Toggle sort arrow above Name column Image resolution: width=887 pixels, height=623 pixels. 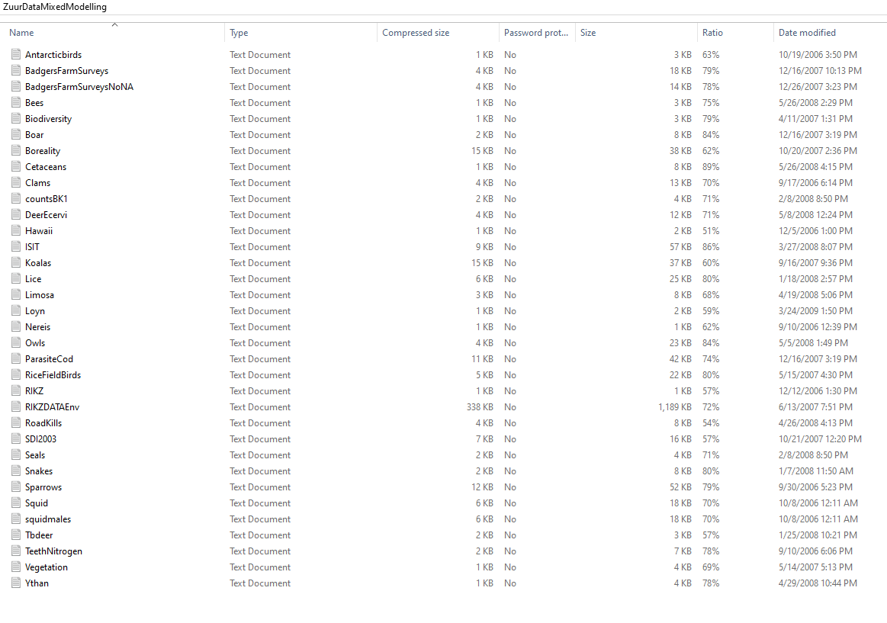pos(114,25)
